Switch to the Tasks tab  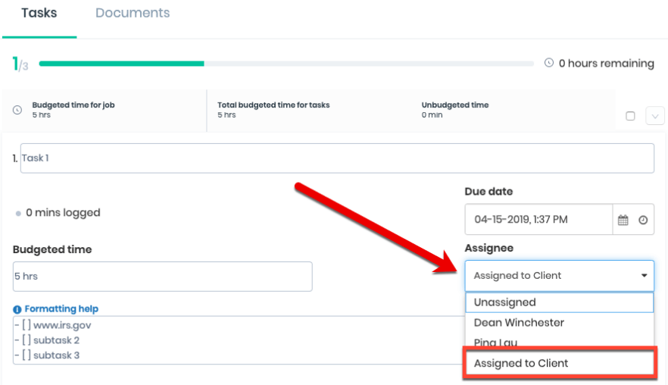(39, 14)
